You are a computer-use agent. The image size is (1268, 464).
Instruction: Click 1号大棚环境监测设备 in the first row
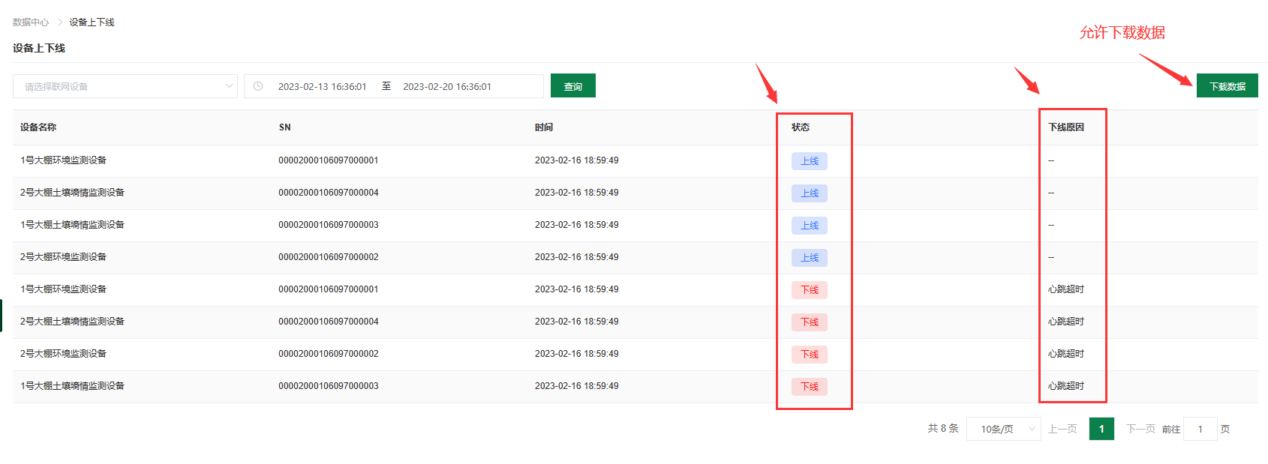[63, 160]
